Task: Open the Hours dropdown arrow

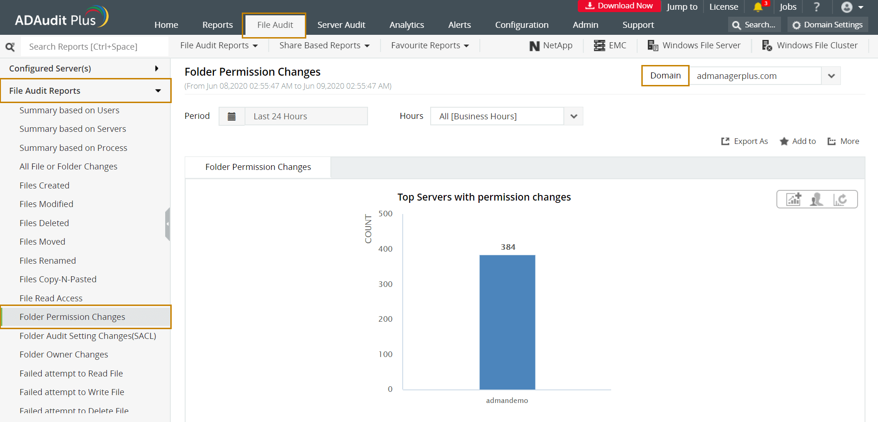Action: (574, 116)
